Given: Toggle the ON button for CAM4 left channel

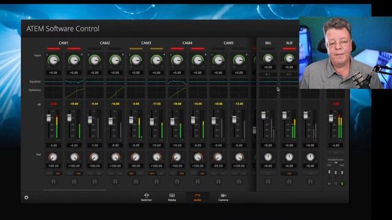Looking at the screenshot, I should click(x=181, y=174).
